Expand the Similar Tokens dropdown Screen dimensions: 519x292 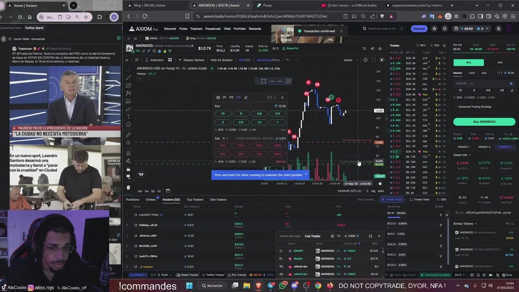464,224
